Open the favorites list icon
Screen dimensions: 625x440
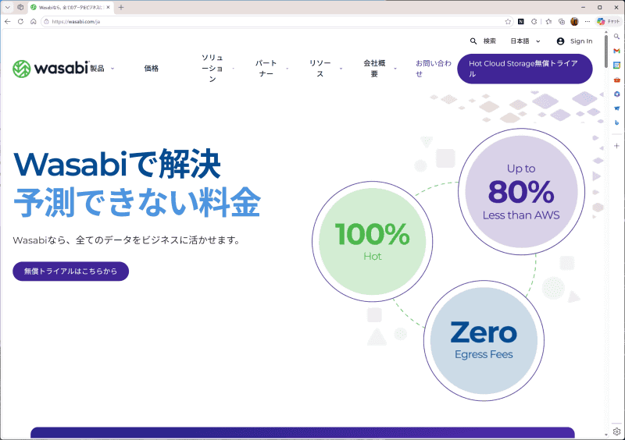tap(548, 22)
